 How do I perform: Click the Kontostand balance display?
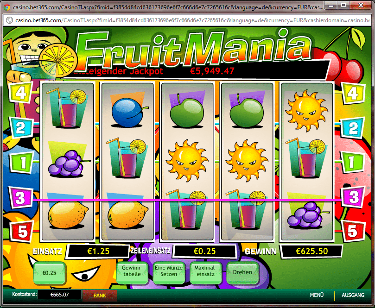tap(59, 295)
